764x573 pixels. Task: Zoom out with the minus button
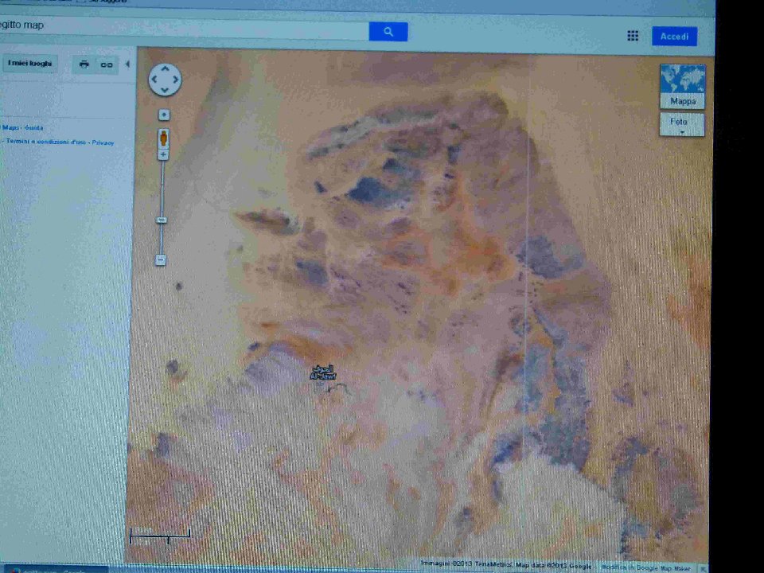161,260
